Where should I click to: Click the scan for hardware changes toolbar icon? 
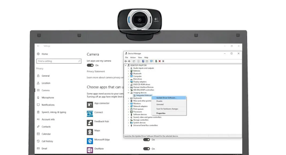click(x=152, y=61)
